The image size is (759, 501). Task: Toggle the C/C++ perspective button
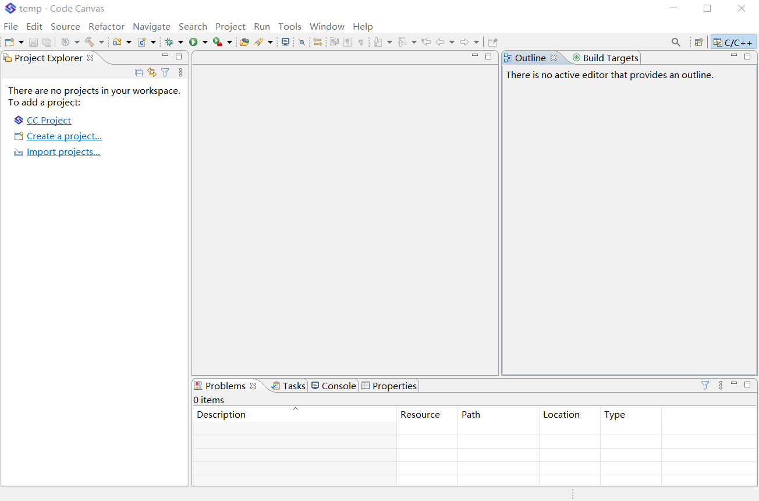pyautogui.click(x=733, y=42)
